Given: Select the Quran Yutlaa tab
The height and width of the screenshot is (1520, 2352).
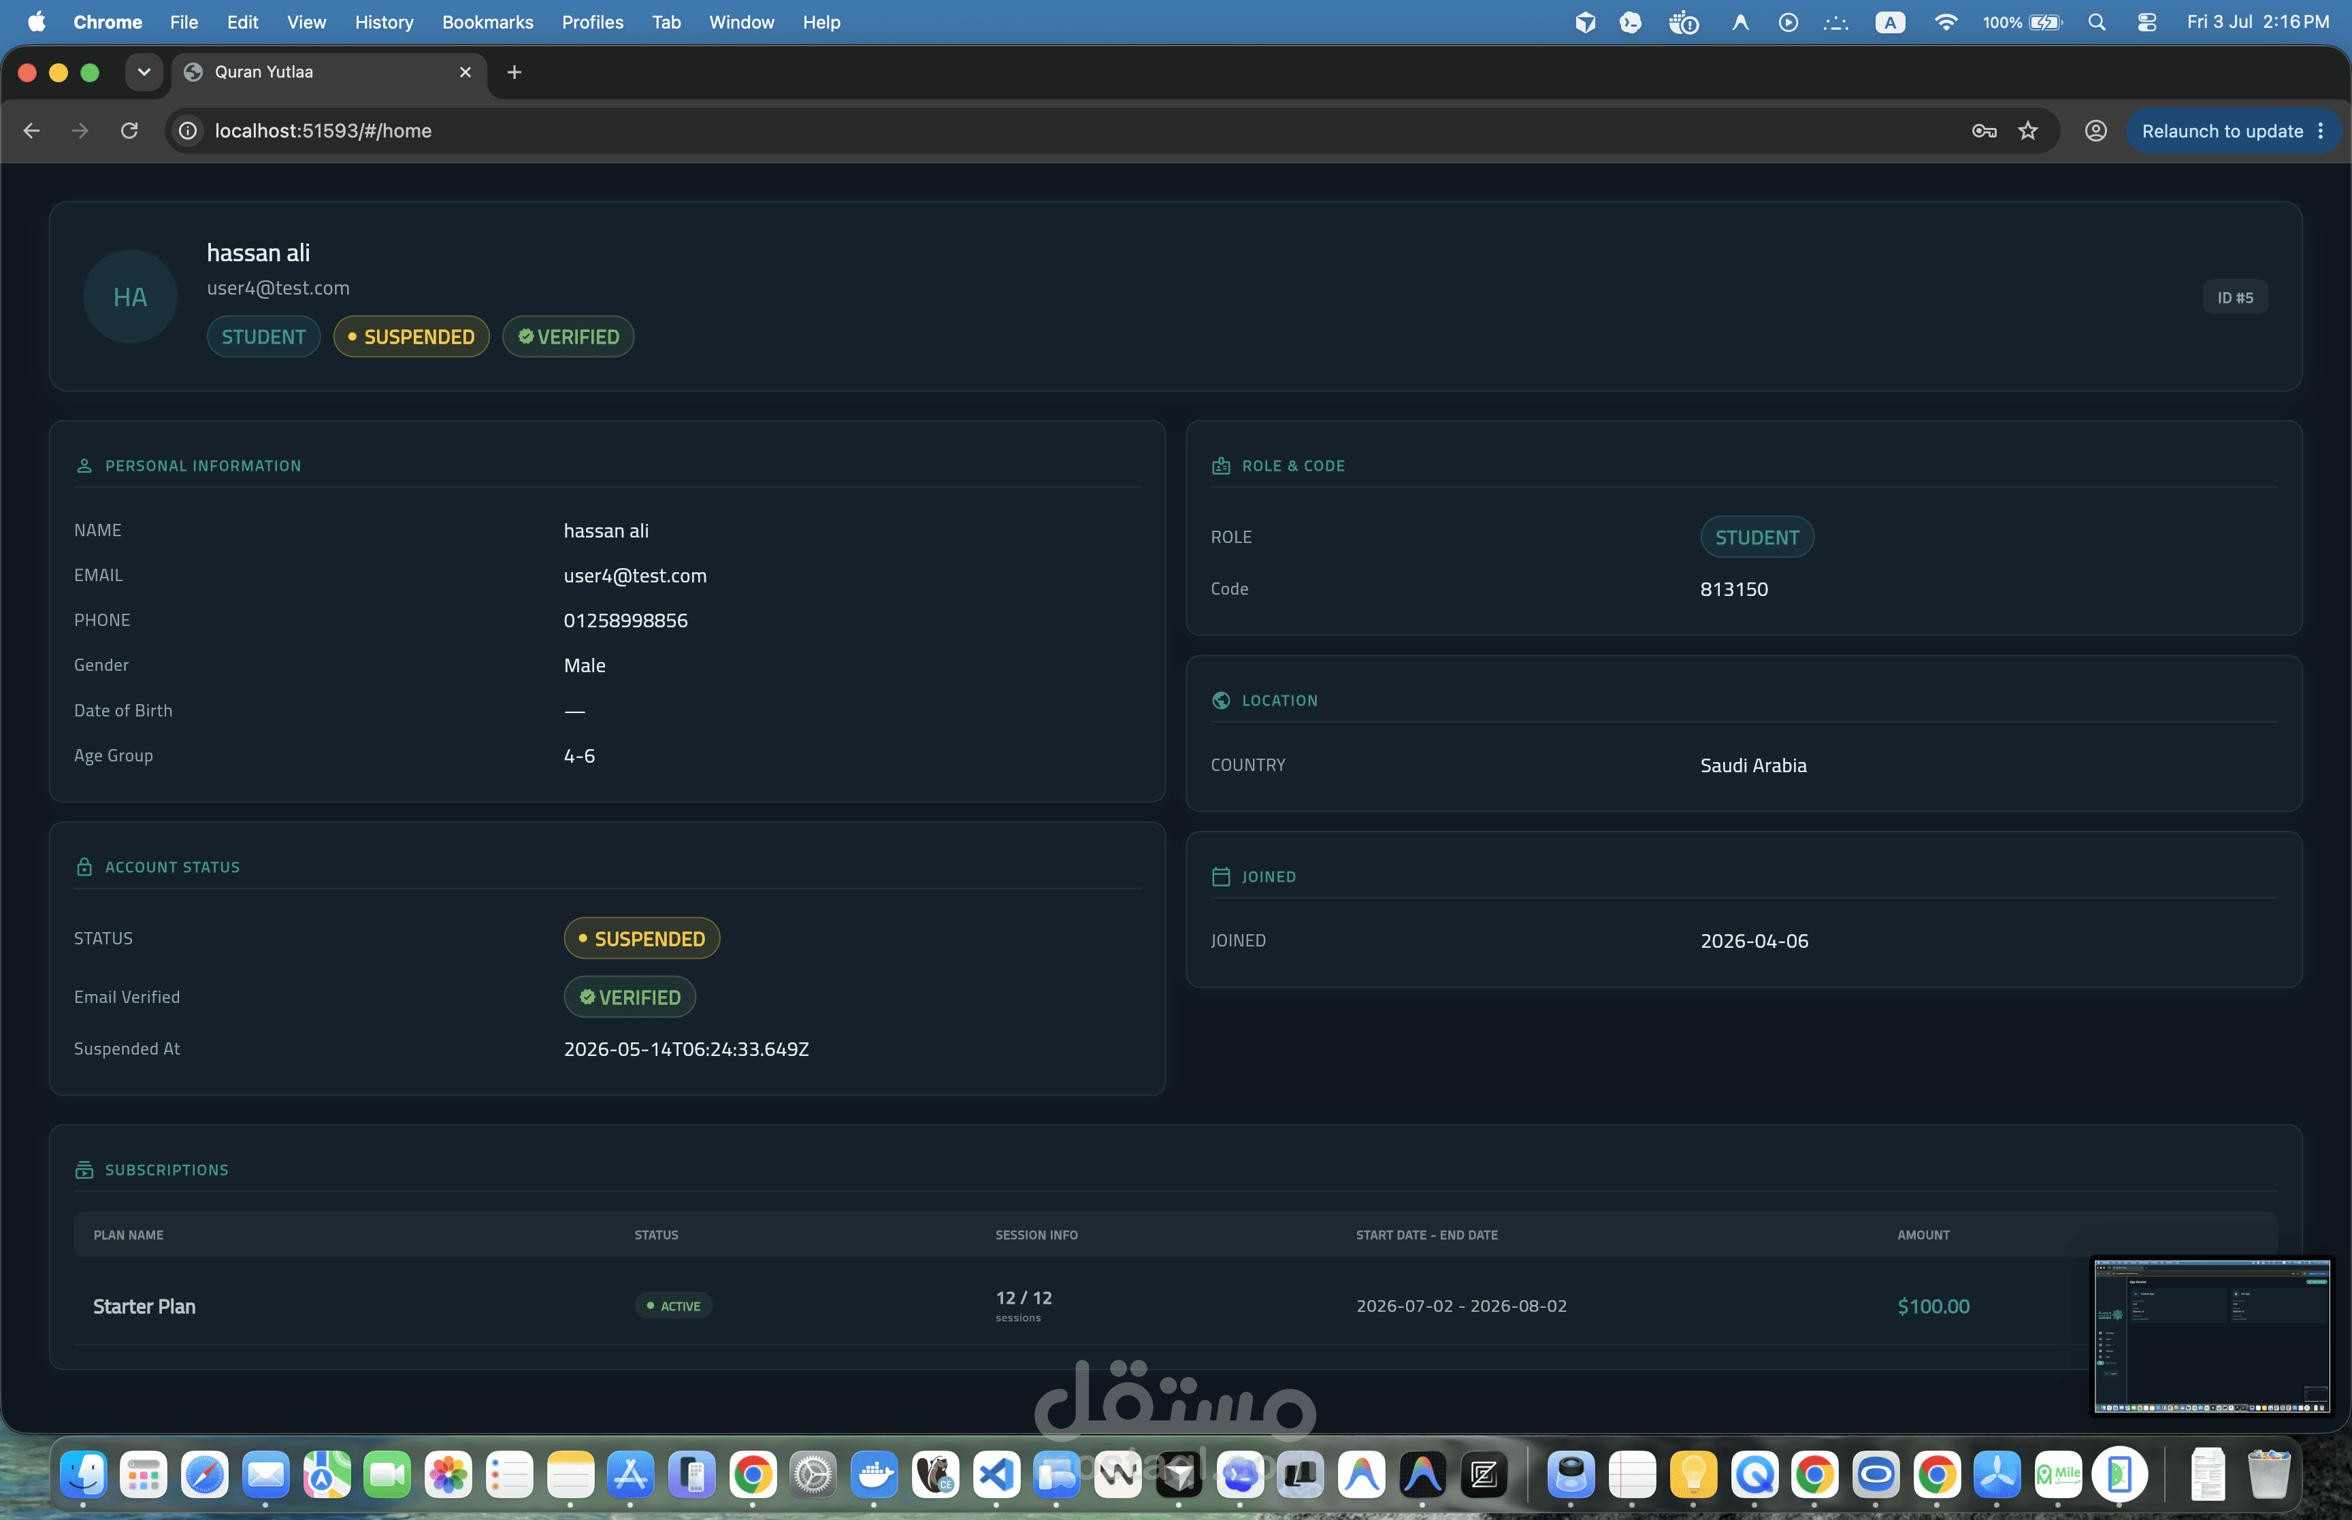Looking at the screenshot, I should pos(329,72).
